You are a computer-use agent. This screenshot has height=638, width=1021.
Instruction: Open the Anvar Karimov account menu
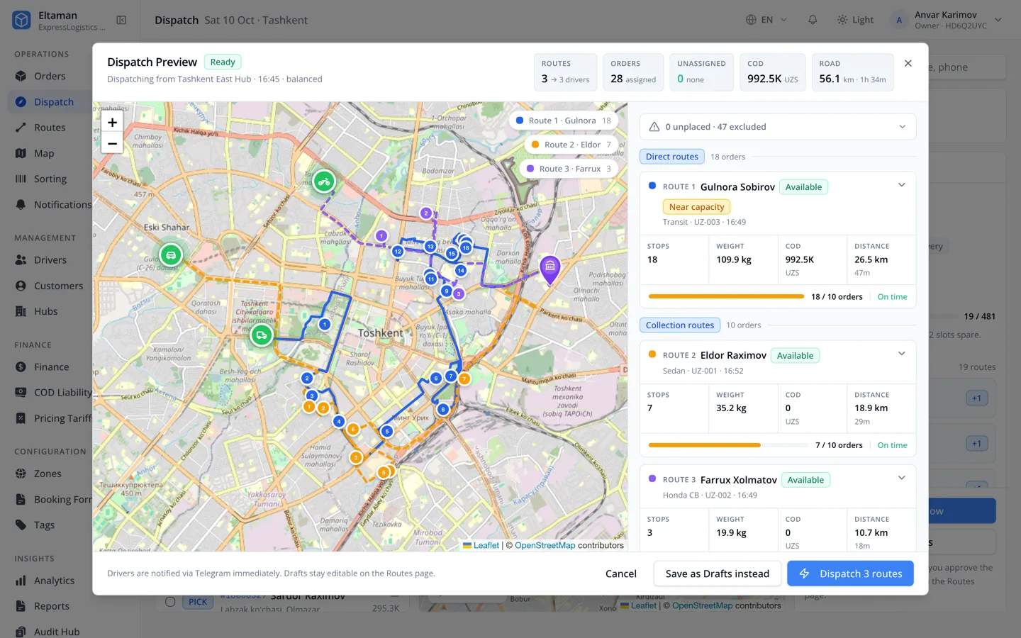tap(946, 20)
